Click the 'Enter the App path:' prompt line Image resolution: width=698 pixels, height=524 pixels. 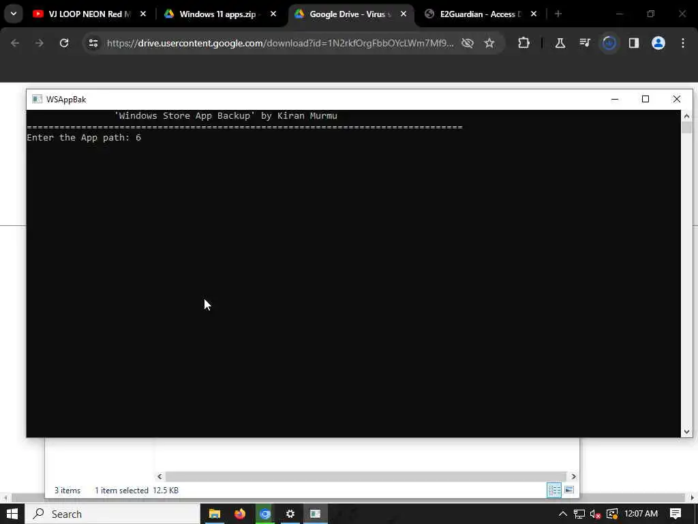coord(84,138)
